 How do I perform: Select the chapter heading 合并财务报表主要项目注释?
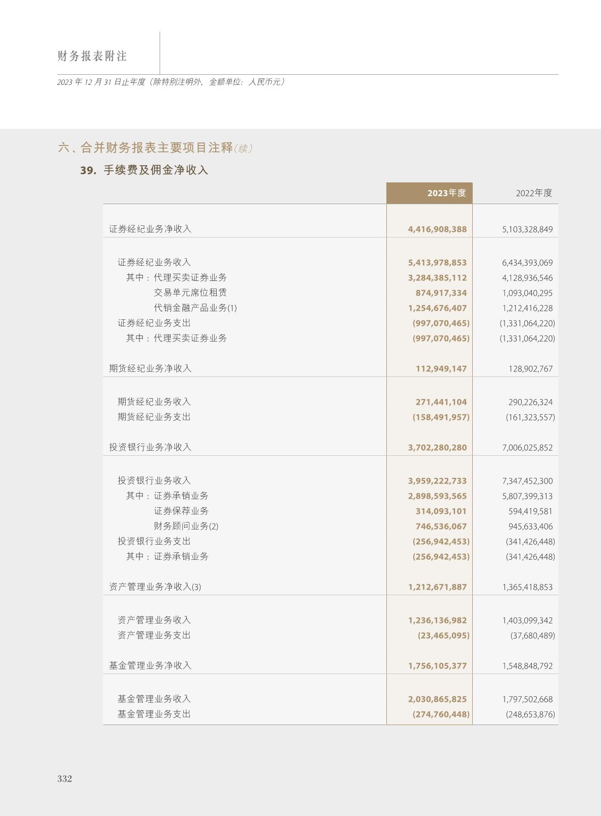click(157, 148)
